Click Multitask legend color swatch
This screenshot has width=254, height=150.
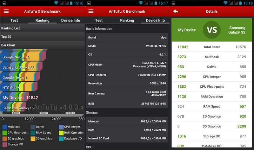tap(5, 127)
